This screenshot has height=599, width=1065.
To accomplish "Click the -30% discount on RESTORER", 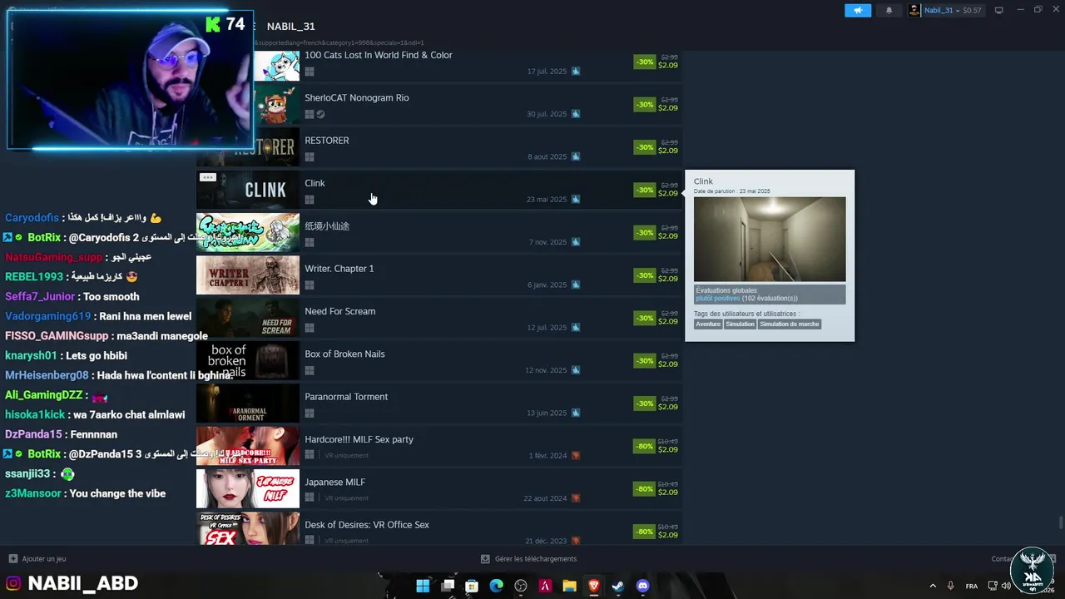I will [x=645, y=147].
